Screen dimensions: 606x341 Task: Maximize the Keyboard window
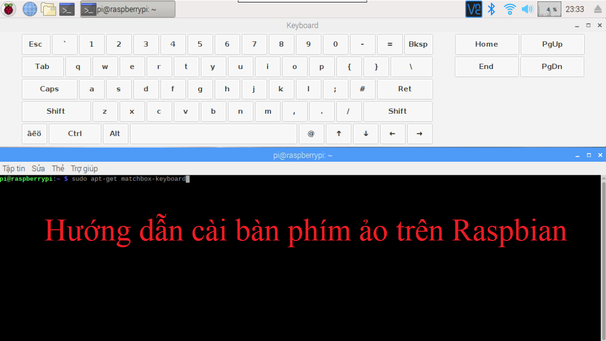tap(589, 25)
